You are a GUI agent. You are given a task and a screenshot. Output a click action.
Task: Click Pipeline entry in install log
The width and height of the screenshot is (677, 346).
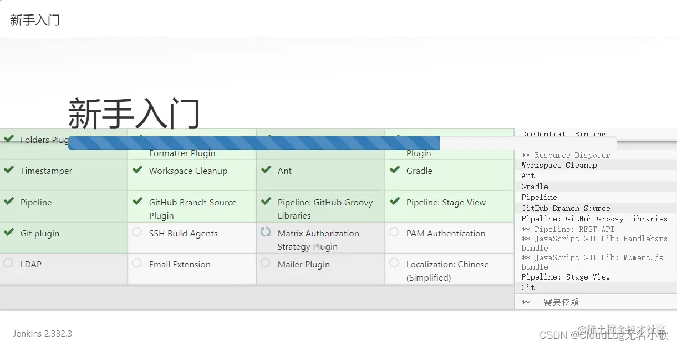[539, 197]
